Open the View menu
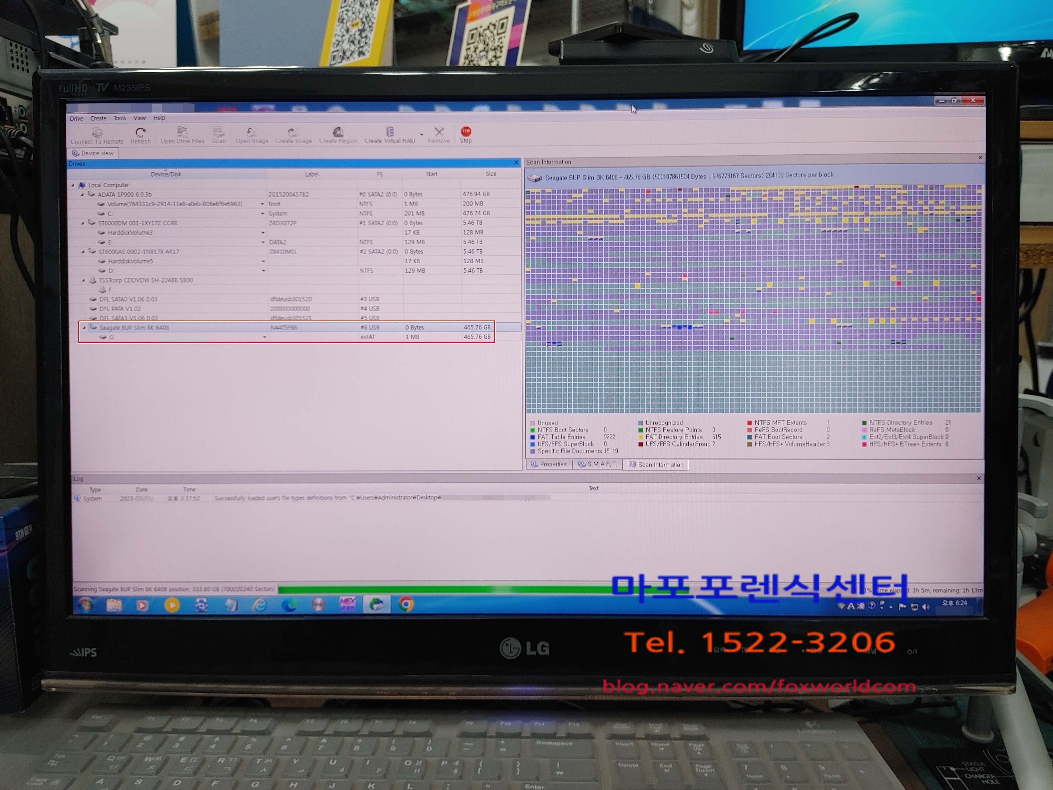Image resolution: width=1053 pixels, height=790 pixels. [140, 118]
